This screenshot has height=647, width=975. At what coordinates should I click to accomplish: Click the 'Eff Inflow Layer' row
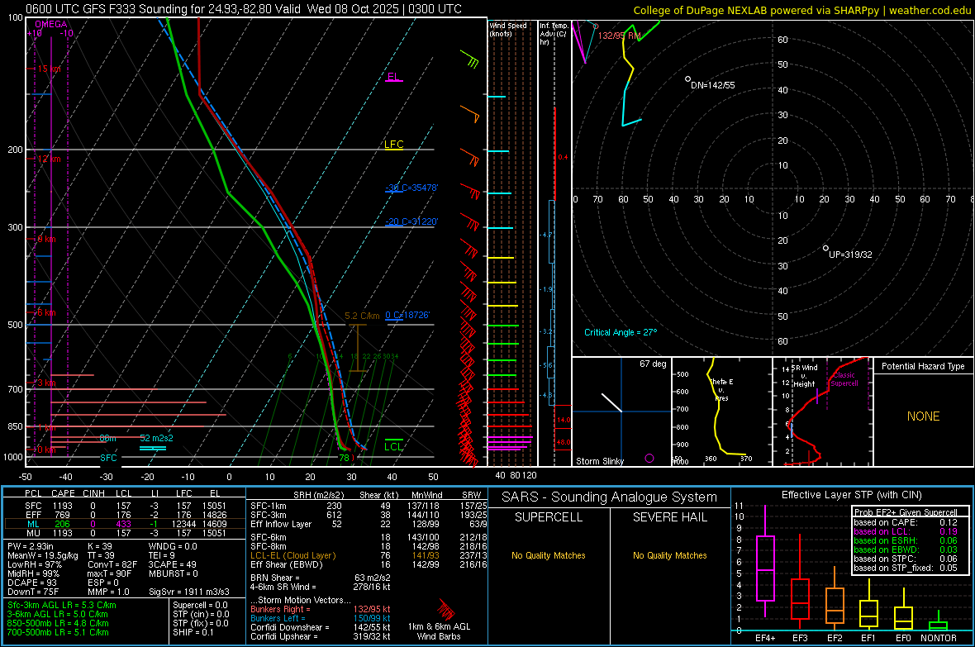click(367, 524)
